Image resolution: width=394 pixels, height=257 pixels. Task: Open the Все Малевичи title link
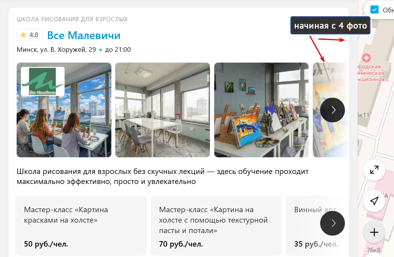pyautogui.click(x=84, y=36)
